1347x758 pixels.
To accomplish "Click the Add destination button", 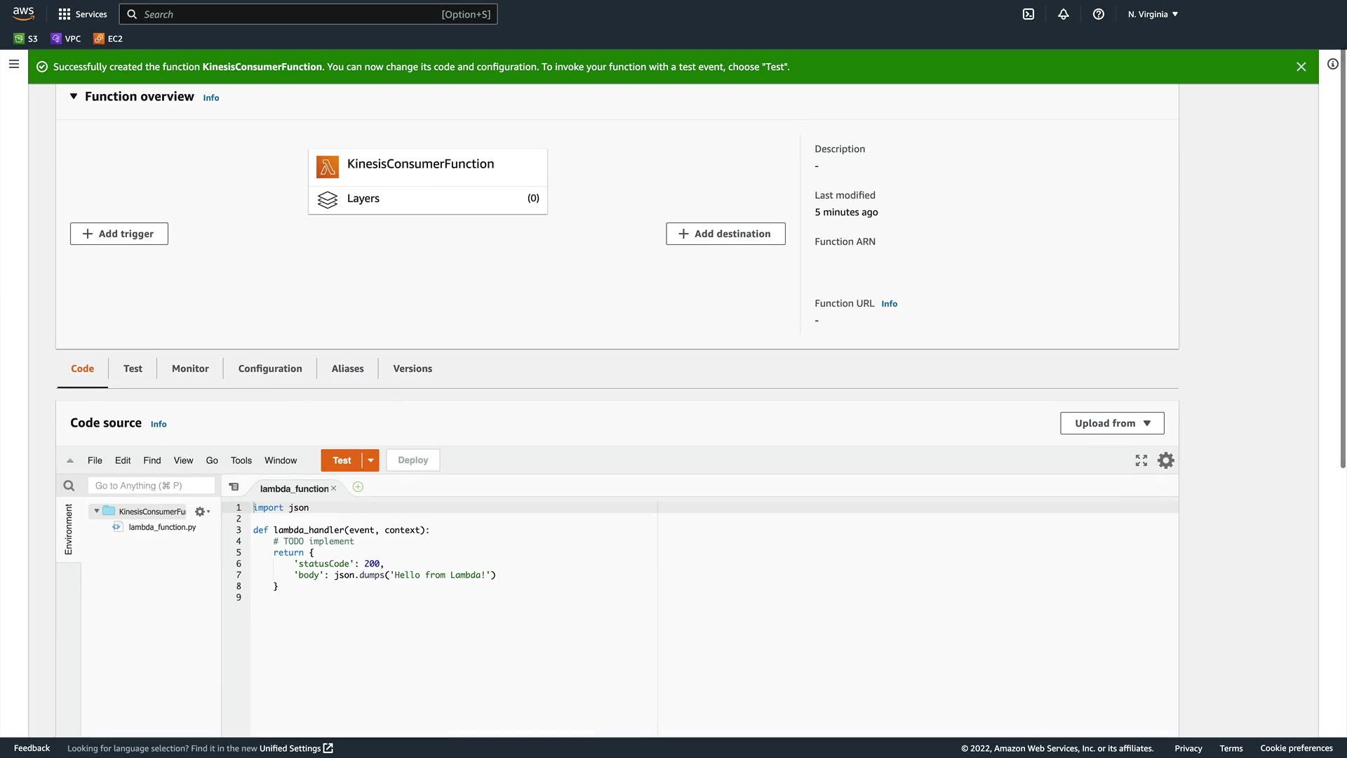I will click(x=725, y=234).
